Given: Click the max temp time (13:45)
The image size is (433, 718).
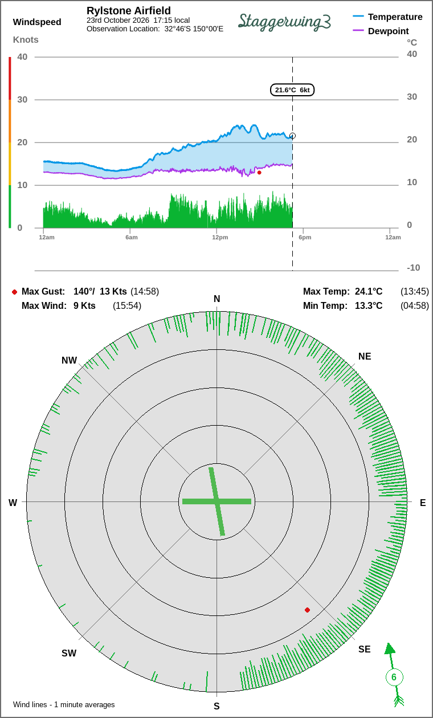Looking at the screenshot, I should [415, 291].
